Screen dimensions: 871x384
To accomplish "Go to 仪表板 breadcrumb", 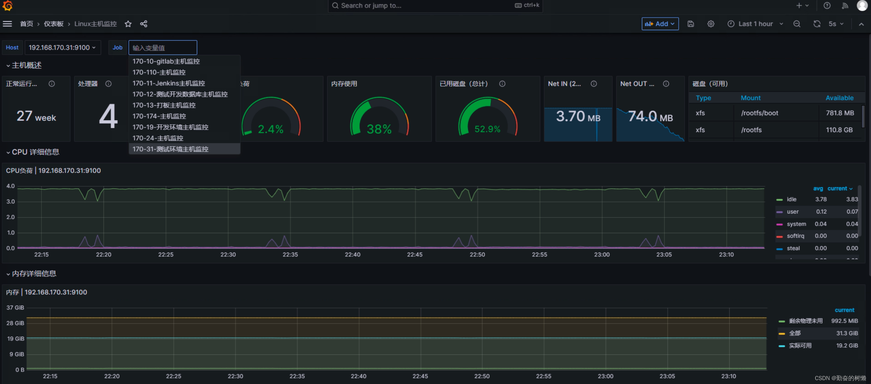I will [54, 24].
